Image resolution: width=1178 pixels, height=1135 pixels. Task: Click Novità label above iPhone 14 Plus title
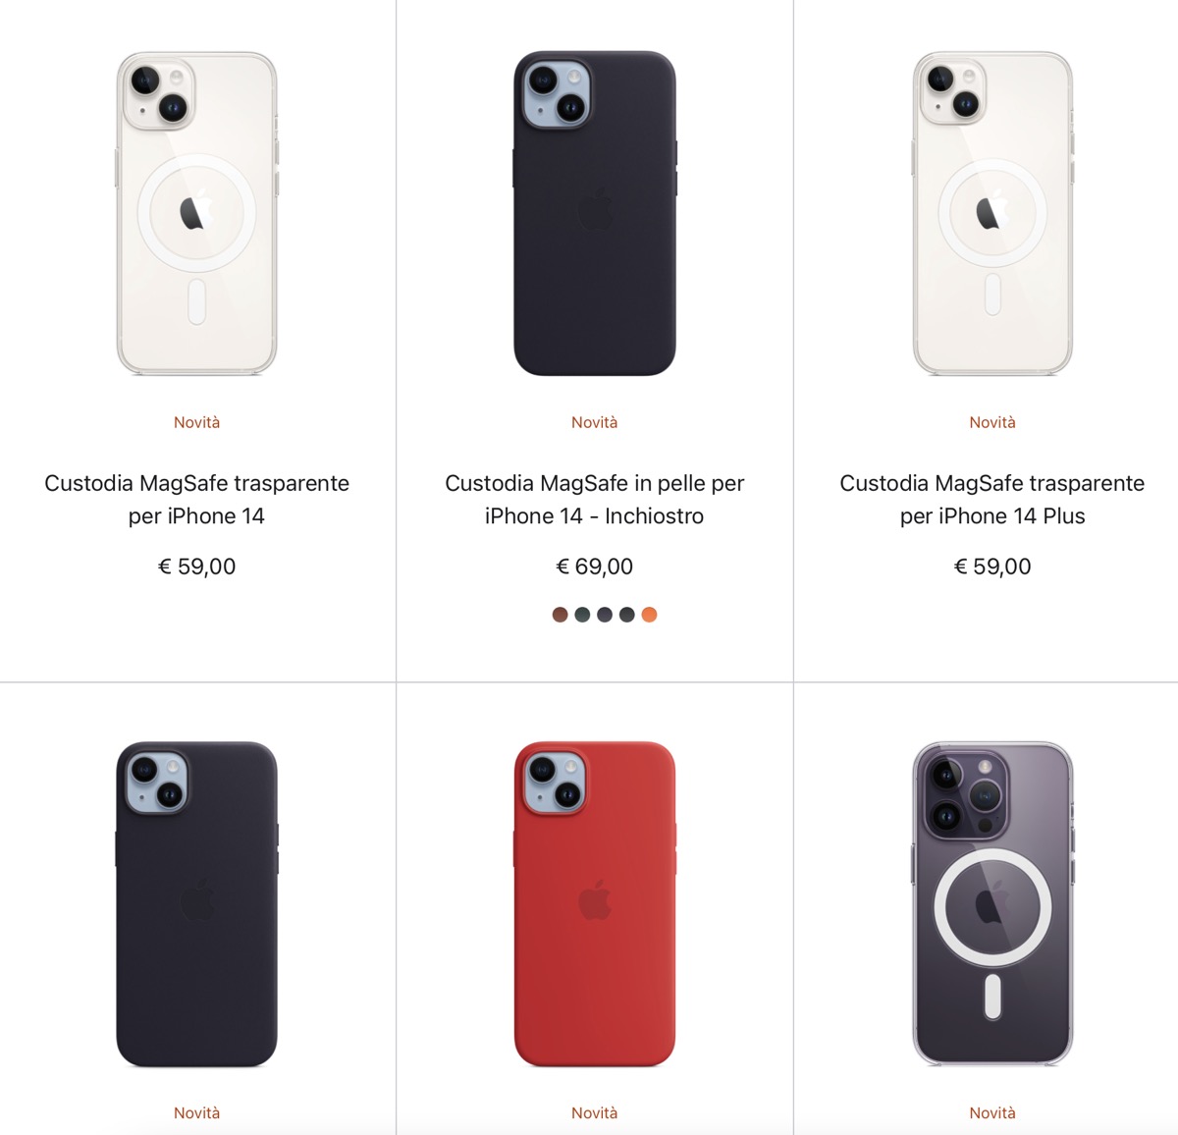[x=992, y=422]
